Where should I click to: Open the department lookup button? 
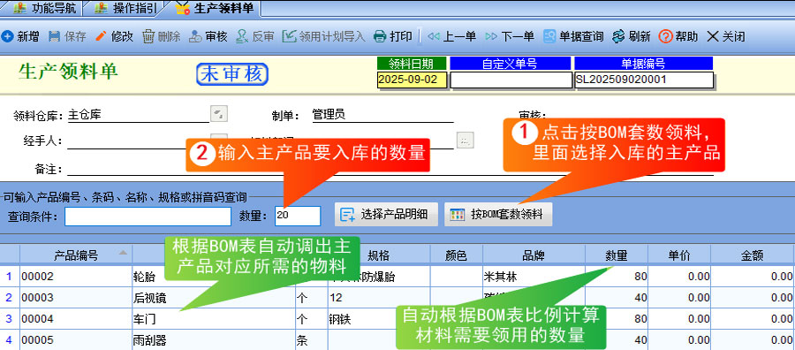(465, 140)
